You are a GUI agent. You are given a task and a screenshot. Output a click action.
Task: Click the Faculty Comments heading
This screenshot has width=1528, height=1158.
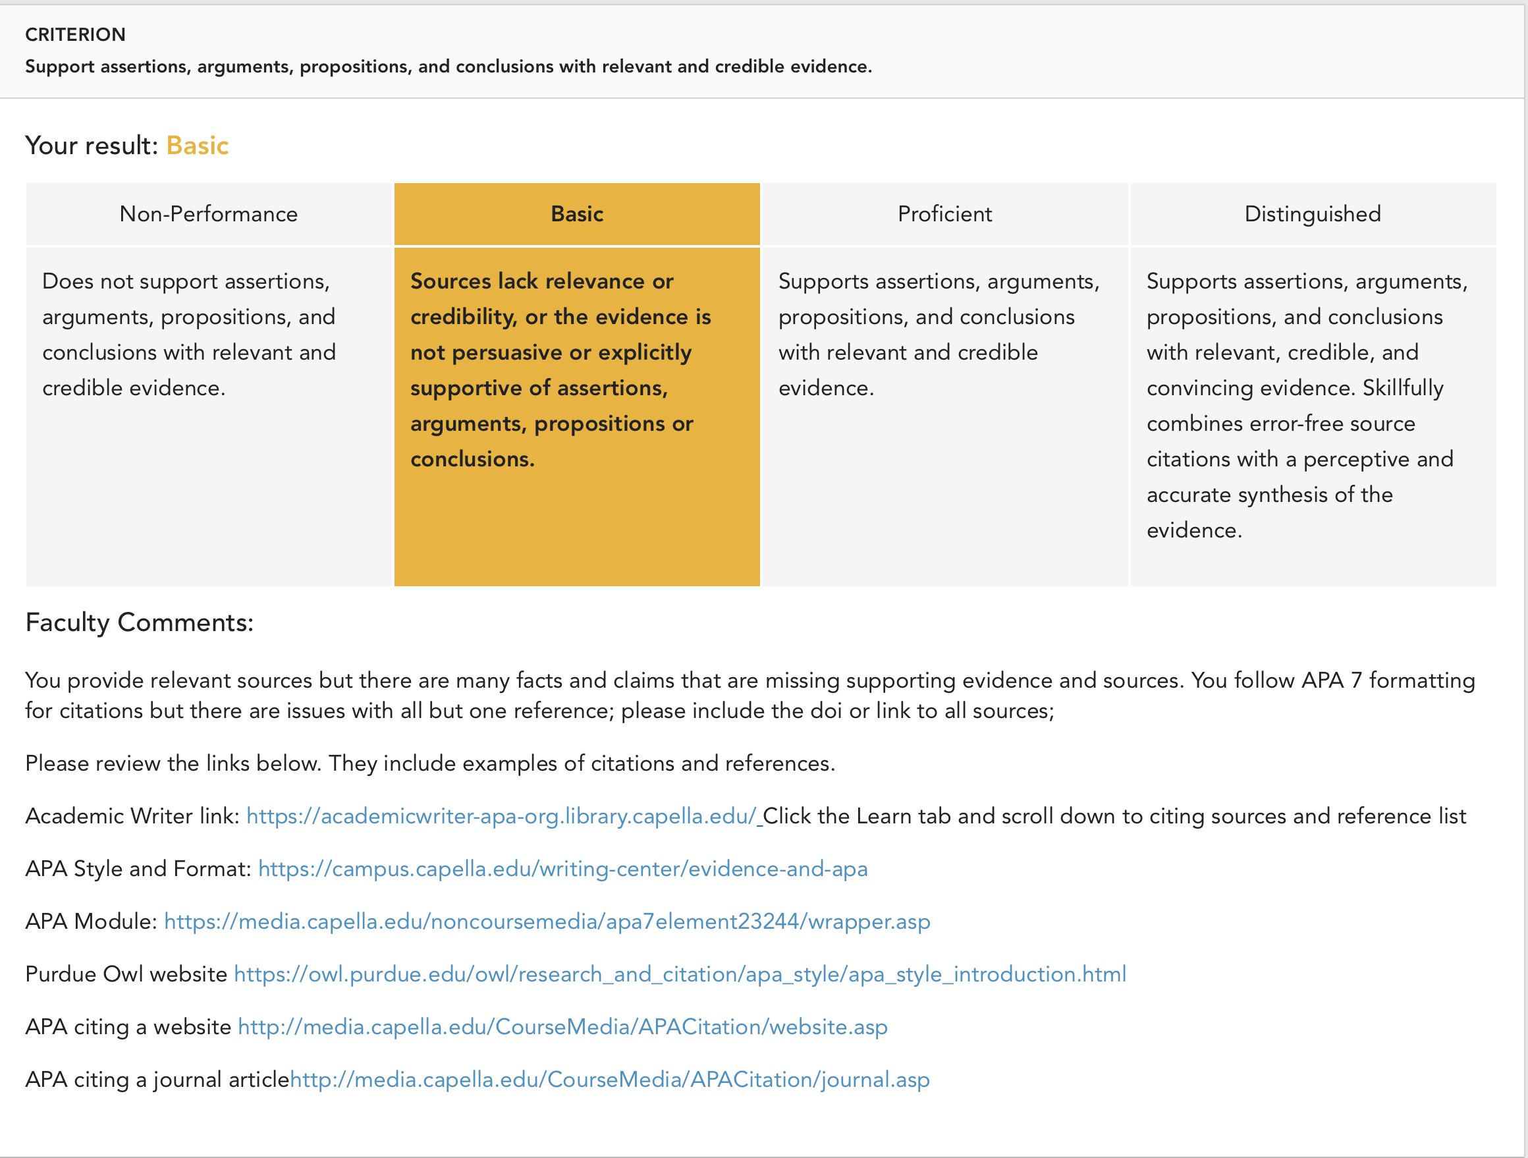point(140,622)
